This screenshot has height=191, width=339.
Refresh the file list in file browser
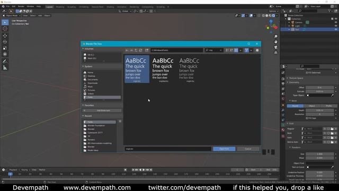(140, 50)
